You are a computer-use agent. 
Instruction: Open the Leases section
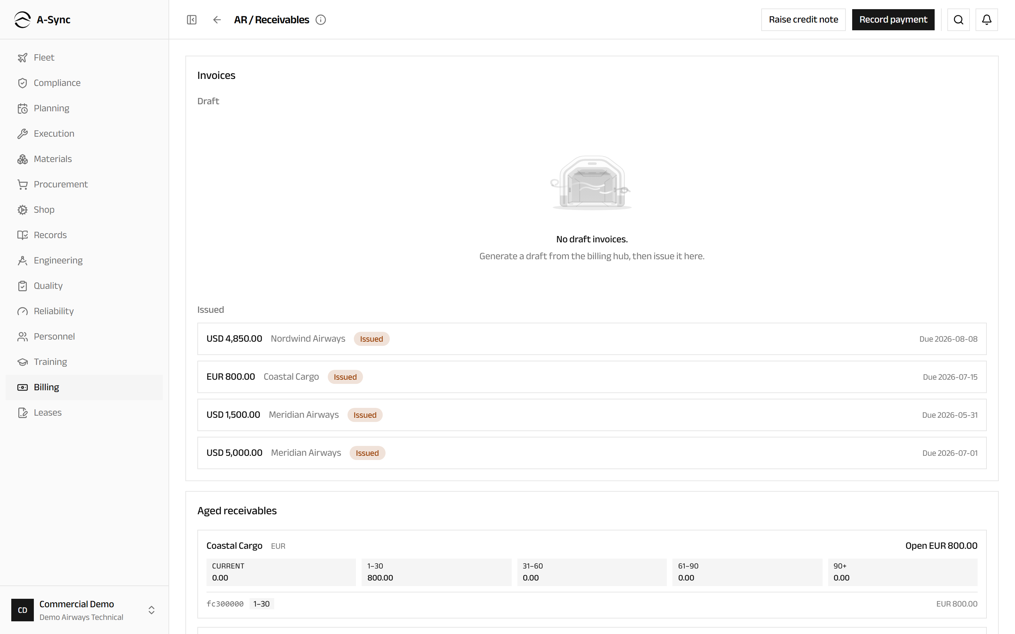(84, 412)
